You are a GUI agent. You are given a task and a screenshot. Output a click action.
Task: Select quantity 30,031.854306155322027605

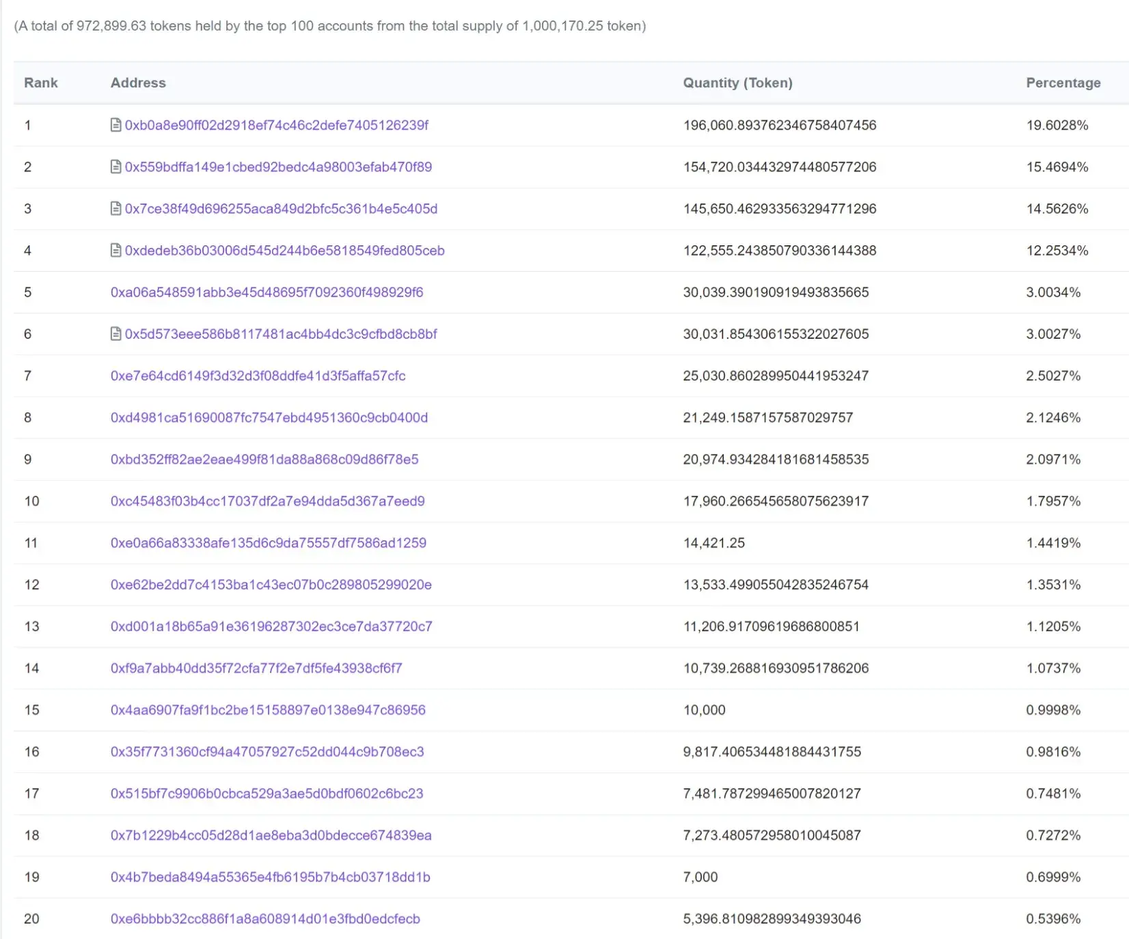coord(776,334)
